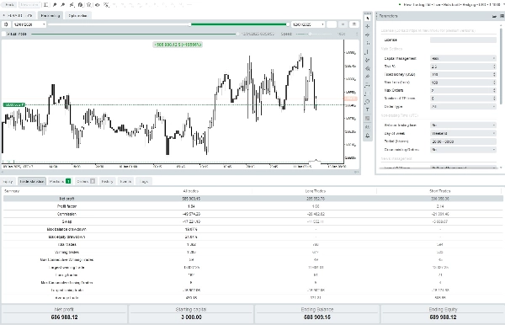This screenshot has width=505, height=325.
Task: Adjust the Max Orders stepper arrows
Action: point(494,90)
